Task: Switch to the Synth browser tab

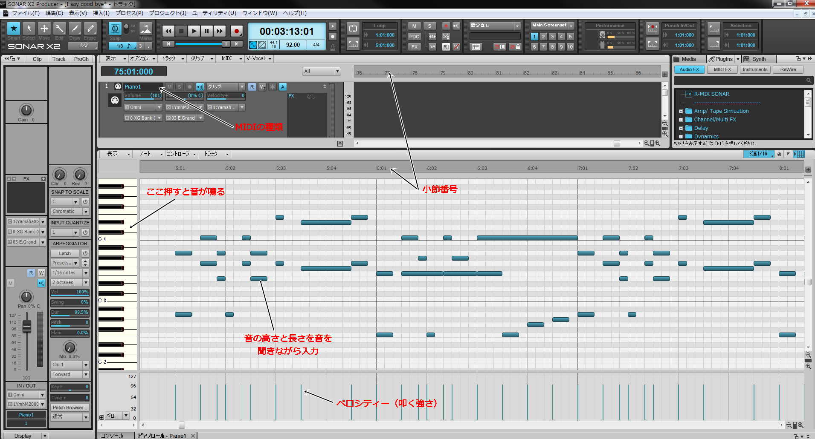Action: (x=759, y=59)
